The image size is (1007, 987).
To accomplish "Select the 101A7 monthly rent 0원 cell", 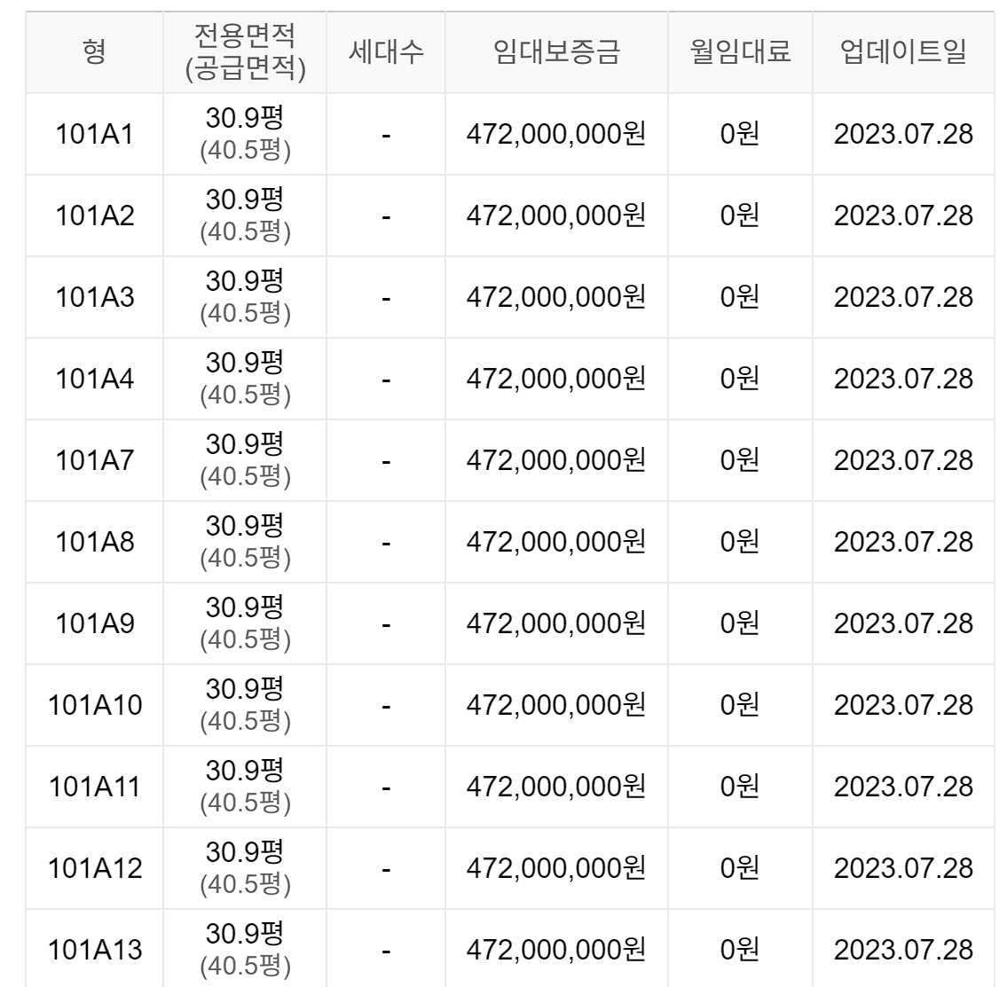I will click(x=740, y=460).
